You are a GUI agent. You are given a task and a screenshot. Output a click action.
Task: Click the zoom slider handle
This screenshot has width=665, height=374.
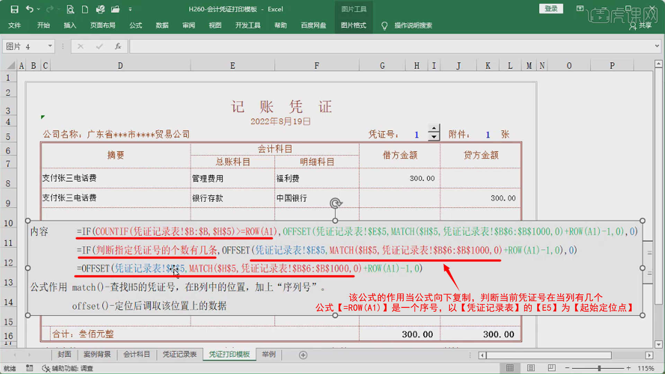(x=599, y=368)
